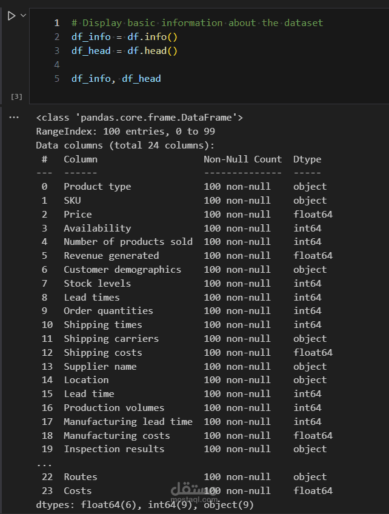Run the cell with the play button
This screenshot has width=389, height=514.
[11, 16]
